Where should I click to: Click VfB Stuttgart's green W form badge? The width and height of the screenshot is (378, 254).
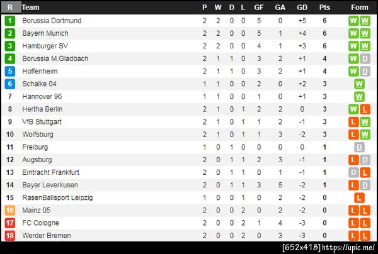pyautogui.click(x=365, y=122)
